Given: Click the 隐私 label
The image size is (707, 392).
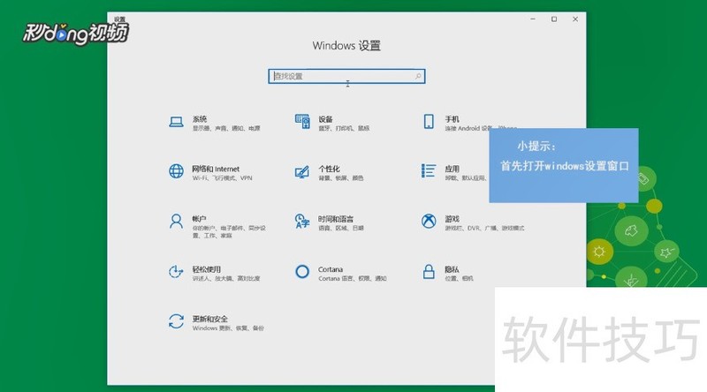Looking at the screenshot, I should pos(452,269).
